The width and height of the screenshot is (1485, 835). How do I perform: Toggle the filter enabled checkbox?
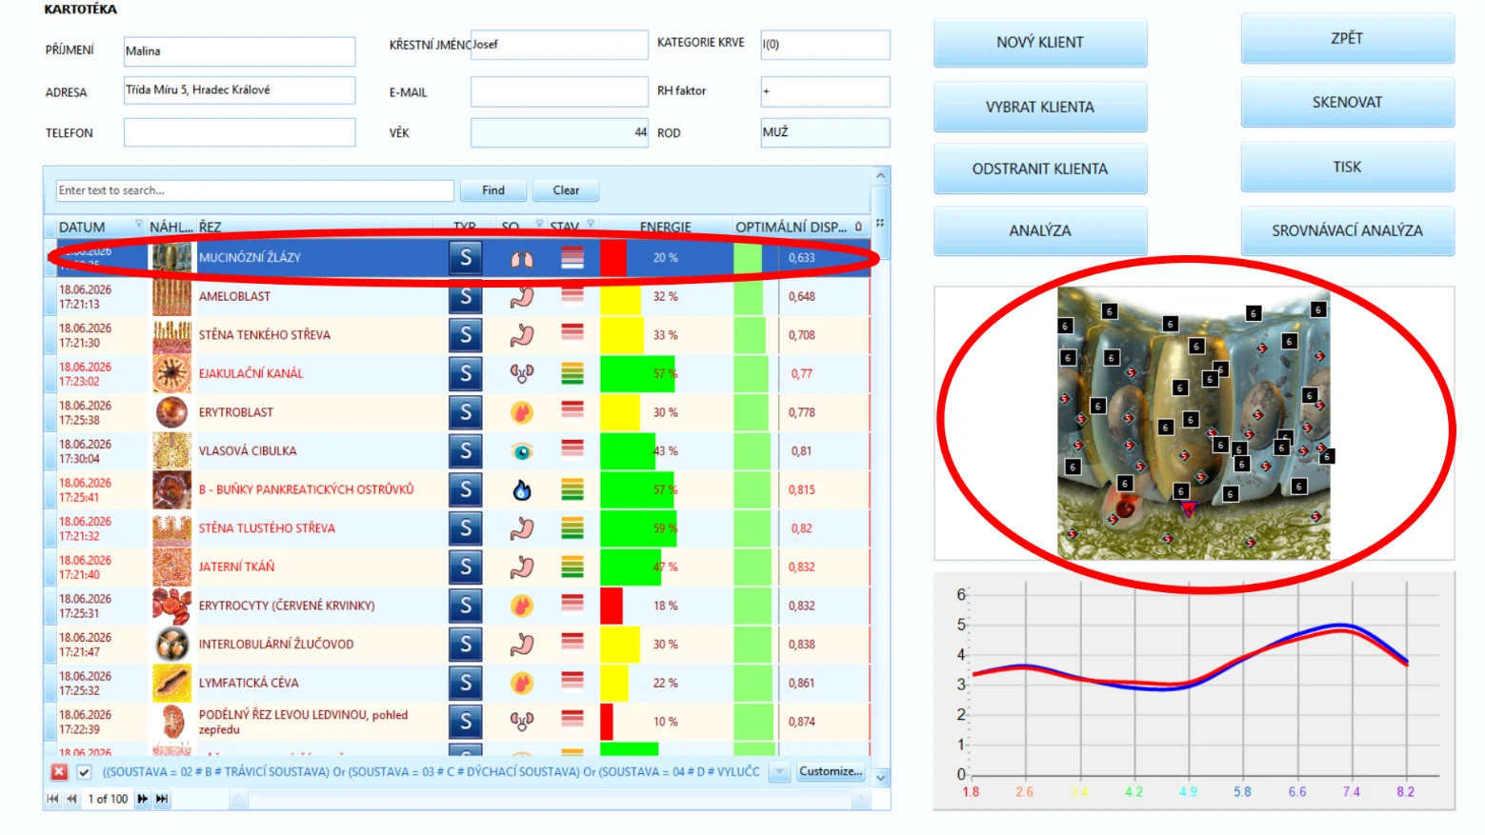click(84, 772)
